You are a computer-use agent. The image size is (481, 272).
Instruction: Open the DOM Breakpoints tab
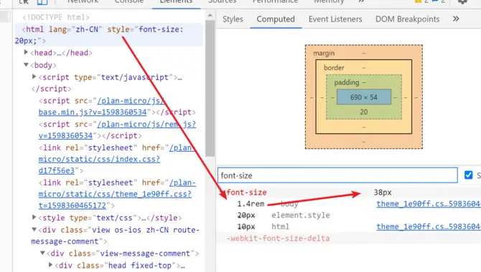[x=407, y=19]
